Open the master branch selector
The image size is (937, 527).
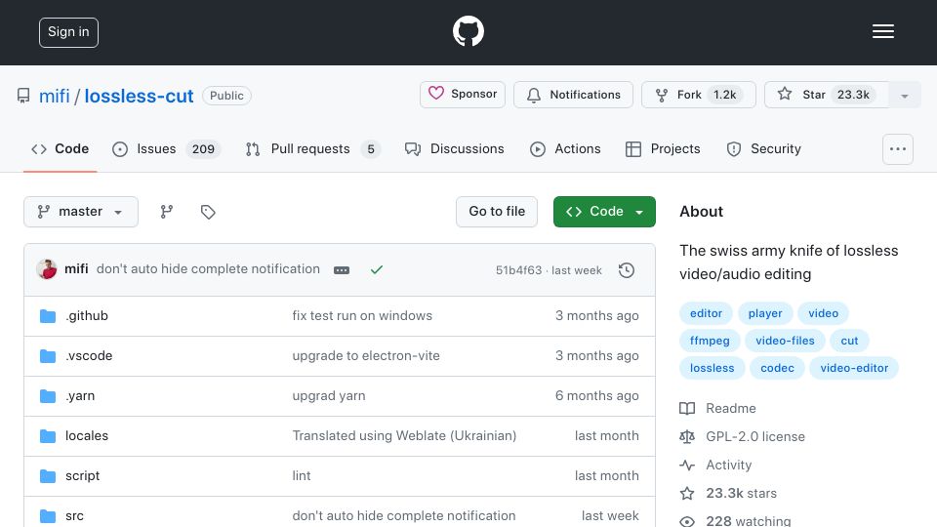[81, 212]
